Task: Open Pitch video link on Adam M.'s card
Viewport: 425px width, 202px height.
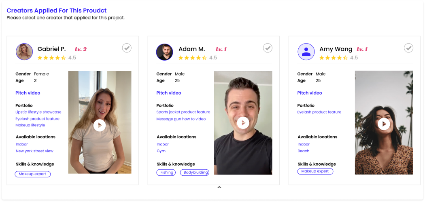Action: coord(169,93)
